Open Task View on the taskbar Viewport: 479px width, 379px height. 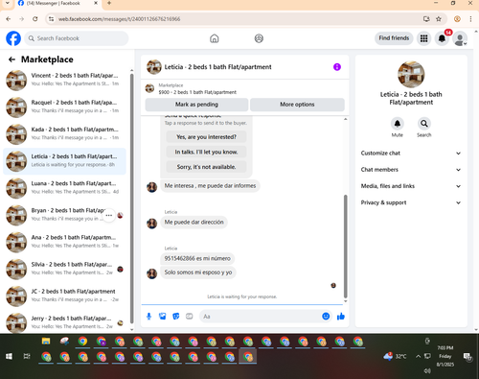pyautogui.click(x=27, y=356)
